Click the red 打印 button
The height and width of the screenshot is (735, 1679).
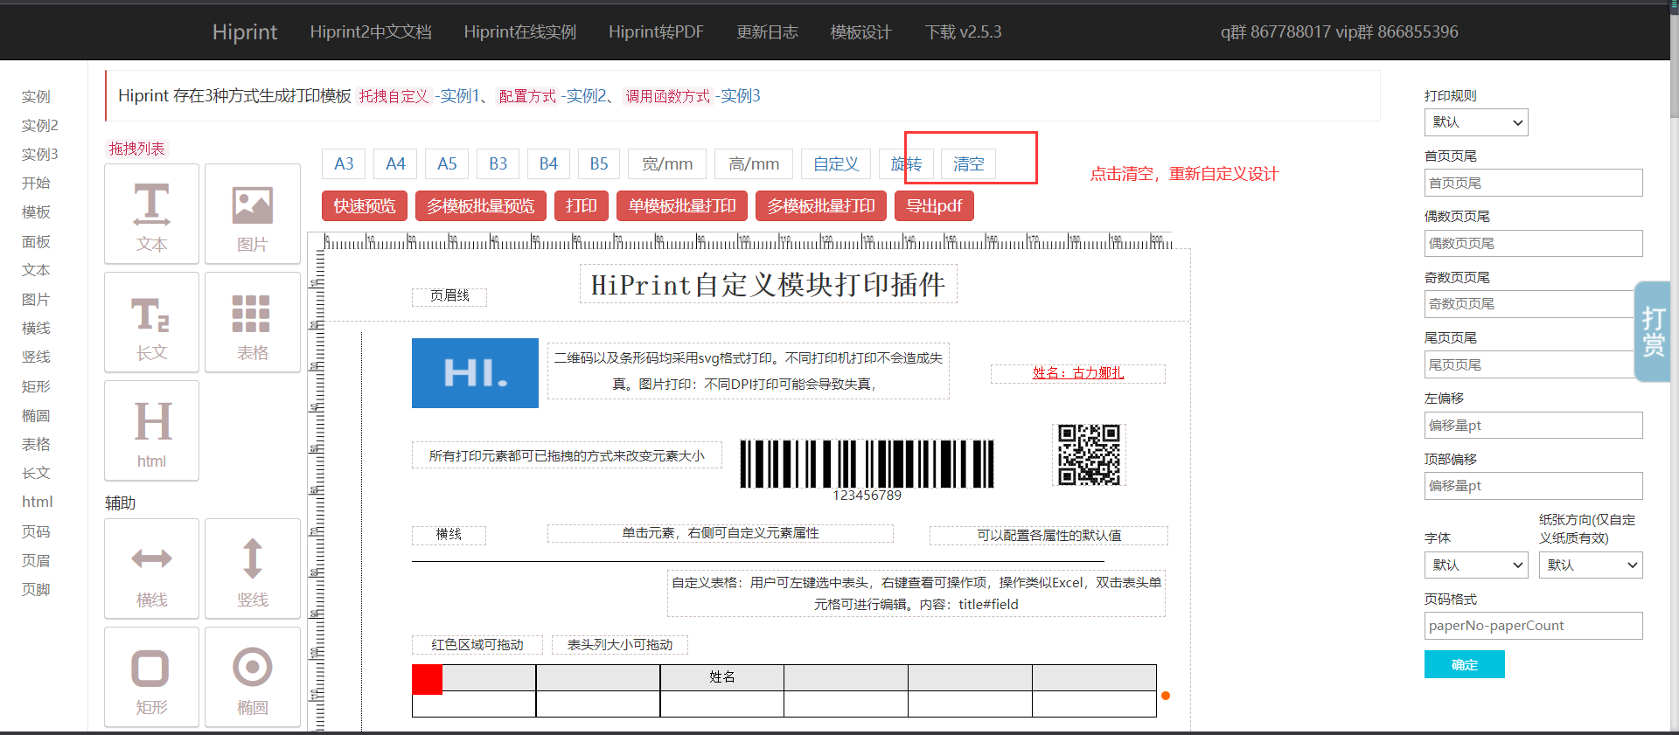coord(582,205)
